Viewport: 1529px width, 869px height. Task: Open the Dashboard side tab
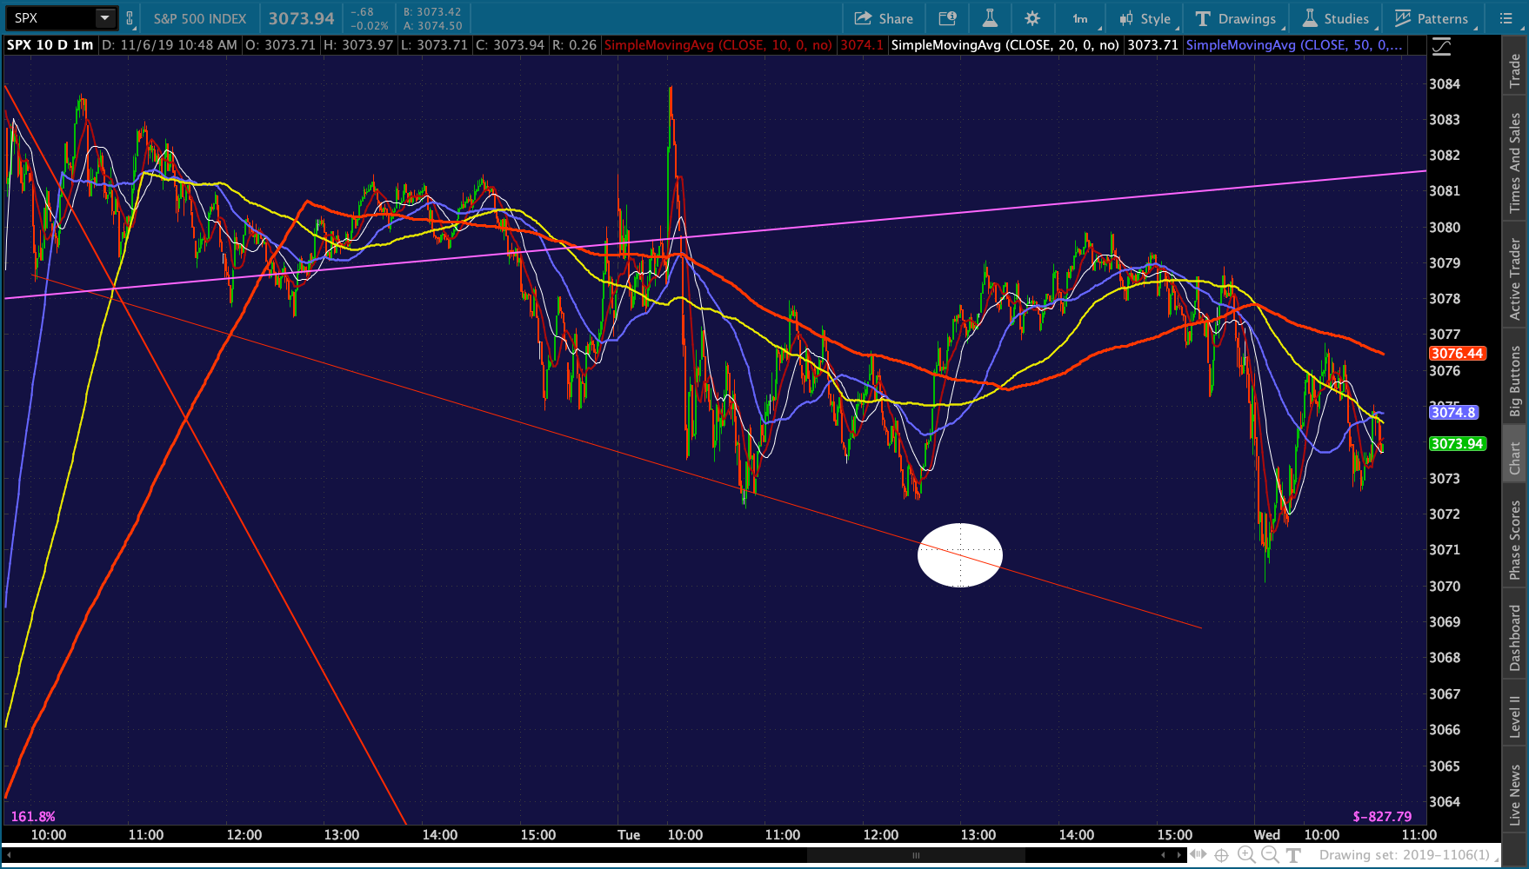(1515, 638)
